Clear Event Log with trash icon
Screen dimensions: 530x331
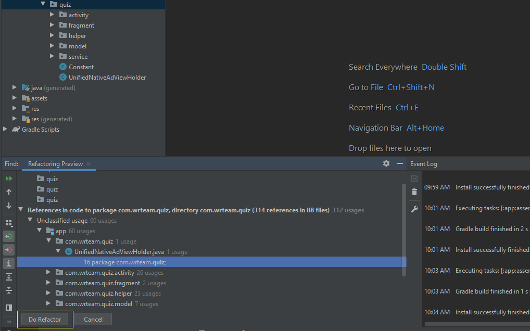click(x=414, y=192)
